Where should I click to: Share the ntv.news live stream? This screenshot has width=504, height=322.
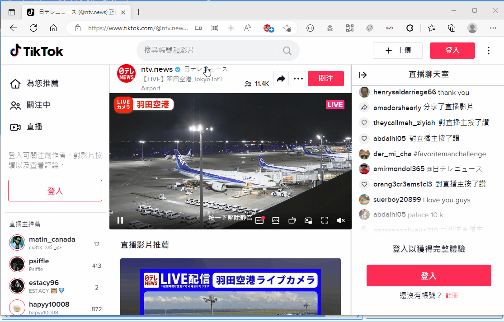pos(281,79)
